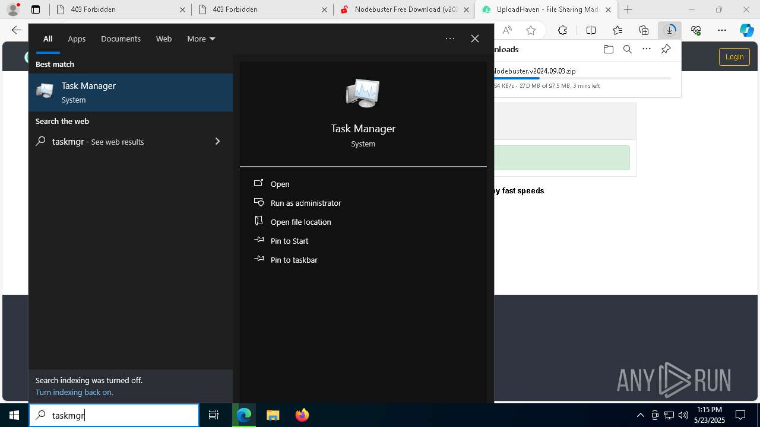Open Edge Extensions icon

click(x=562, y=30)
